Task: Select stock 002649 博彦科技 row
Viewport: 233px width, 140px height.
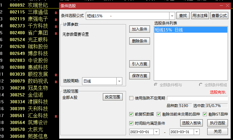Action: point(29,53)
